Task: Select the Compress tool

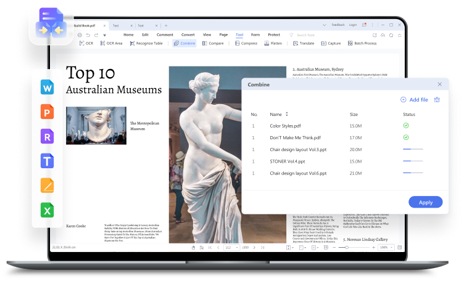Action: coord(246,43)
